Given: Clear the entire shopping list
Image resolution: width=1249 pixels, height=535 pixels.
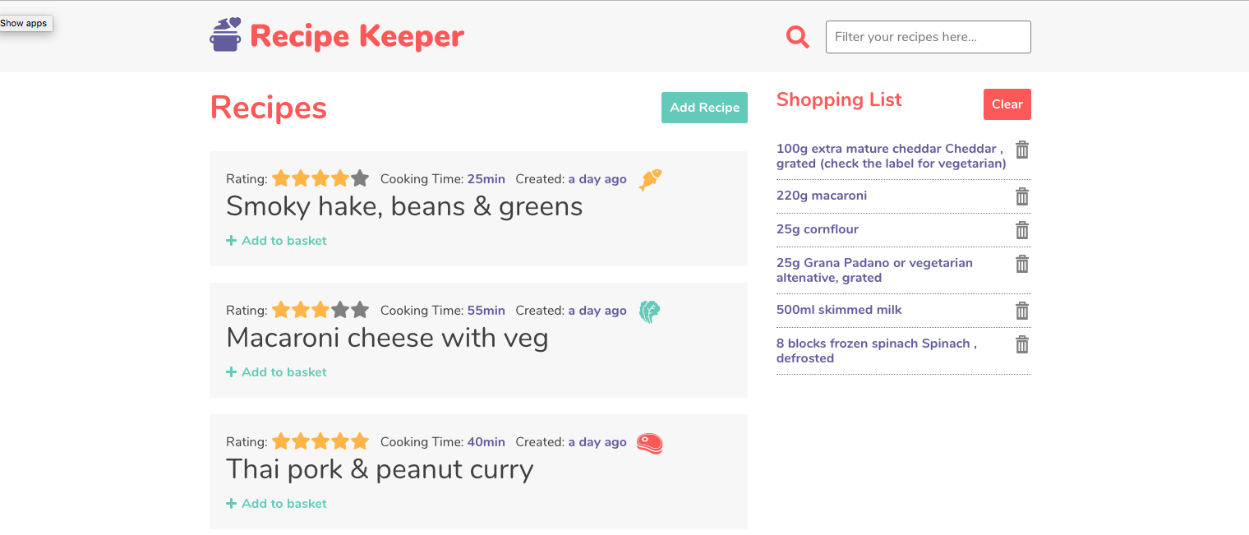Looking at the screenshot, I should 1007,104.
